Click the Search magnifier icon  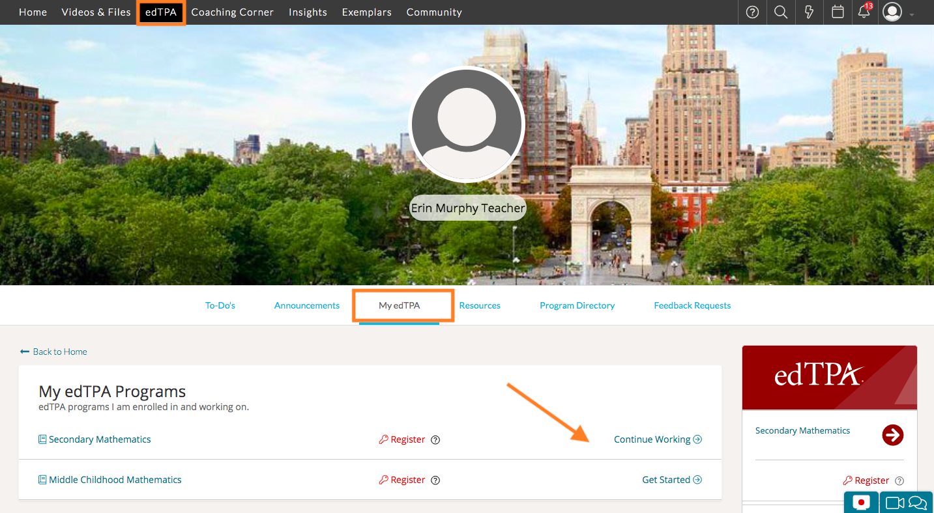click(x=780, y=12)
